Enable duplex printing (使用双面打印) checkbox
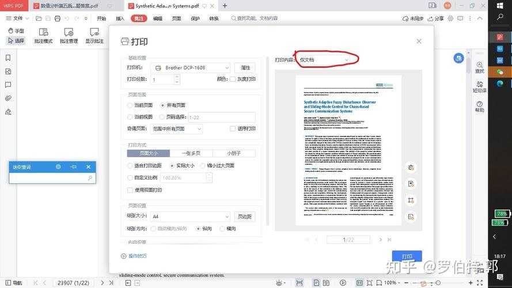This screenshot has width=512, height=288. tap(130, 190)
